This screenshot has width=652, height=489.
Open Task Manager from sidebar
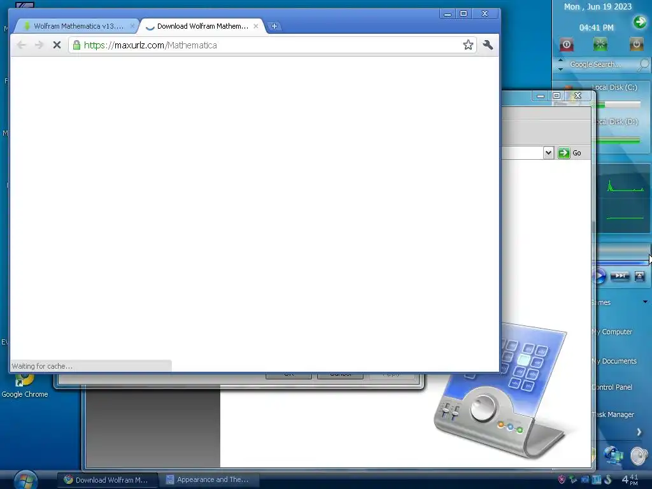pyautogui.click(x=613, y=415)
